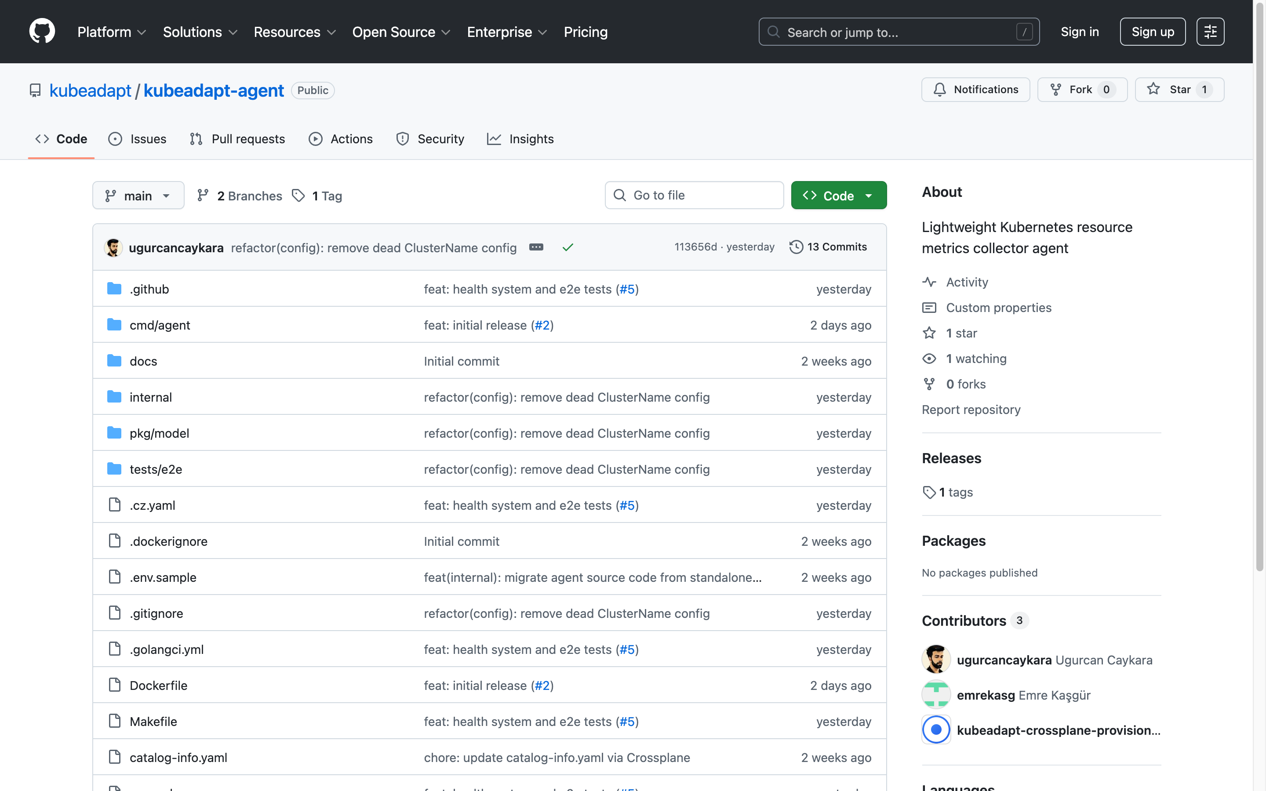Expand commit message ellipsis button
Viewport: 1266px width, 791px height.
[536, 247]
